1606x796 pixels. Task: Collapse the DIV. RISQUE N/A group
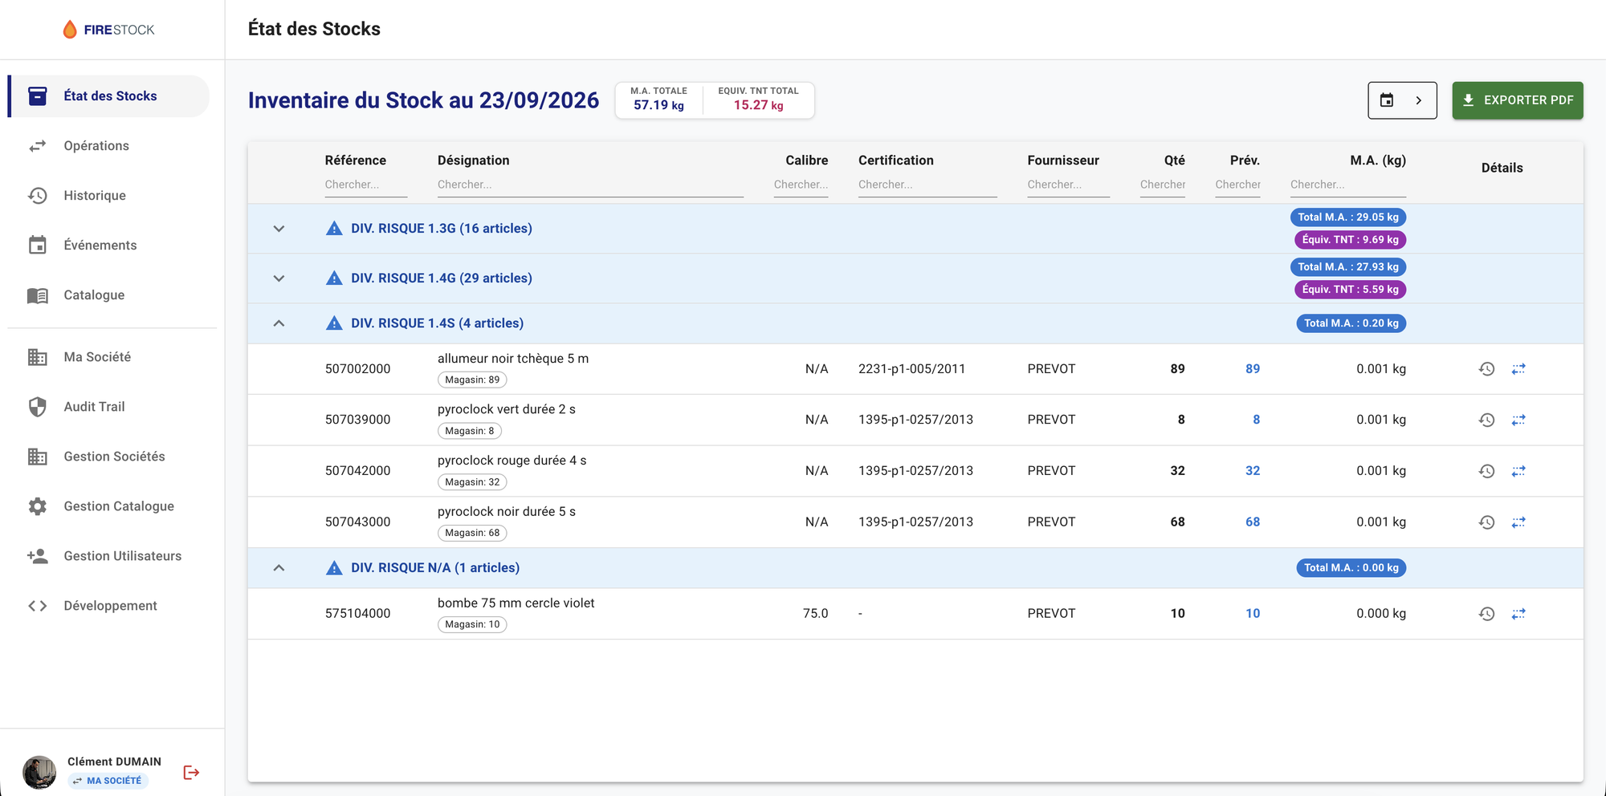[279, 568]
